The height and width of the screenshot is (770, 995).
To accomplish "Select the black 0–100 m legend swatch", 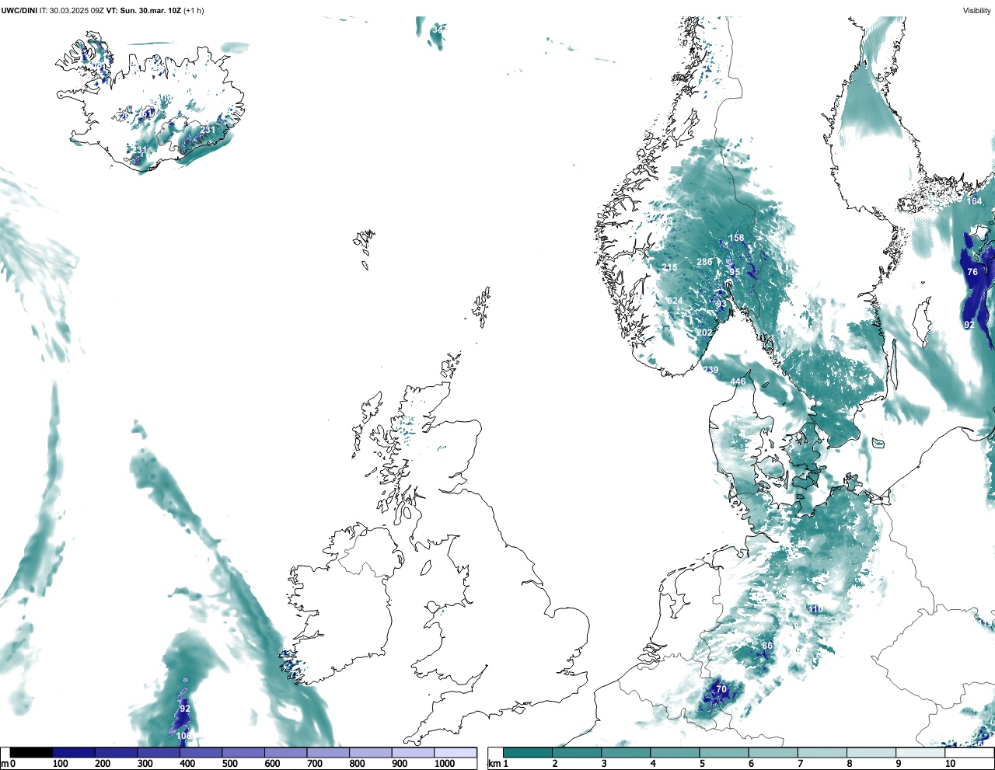I will (32, 753).
